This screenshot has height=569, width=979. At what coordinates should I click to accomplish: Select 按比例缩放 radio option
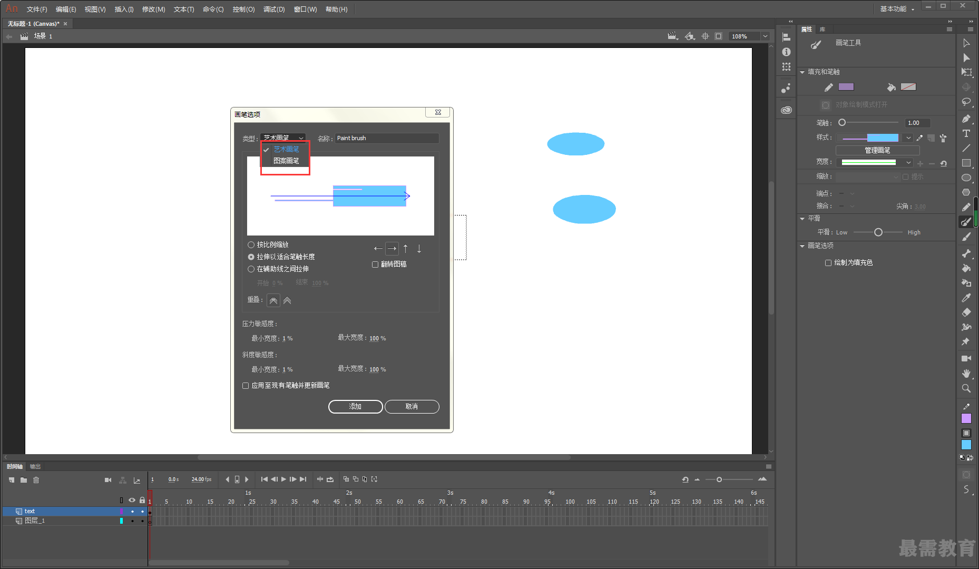click(x=268, y=245)
